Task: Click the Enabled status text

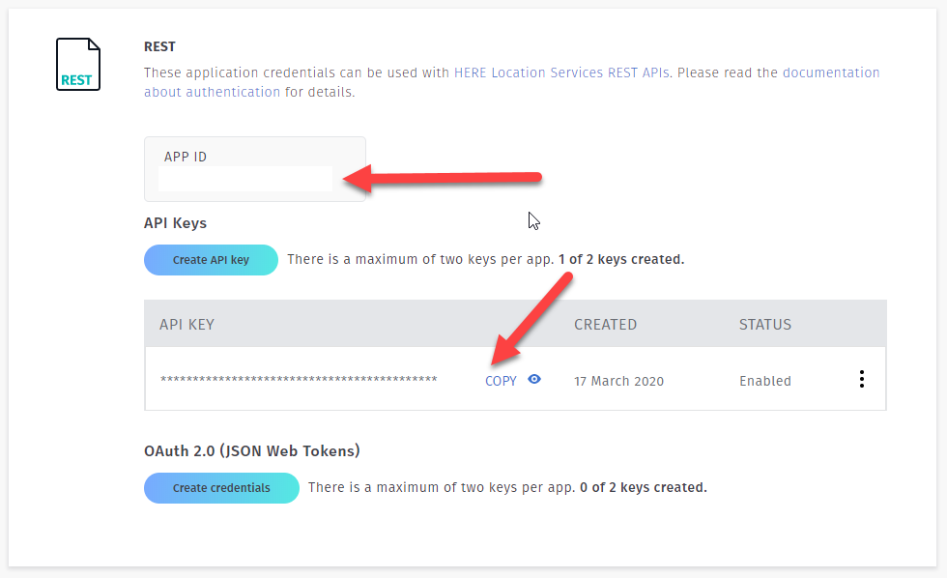Action: click(x=765, y=381)
